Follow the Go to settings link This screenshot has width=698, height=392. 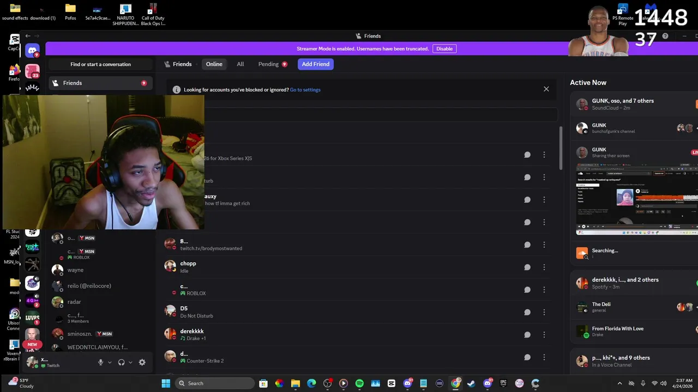tap(305, 90)
